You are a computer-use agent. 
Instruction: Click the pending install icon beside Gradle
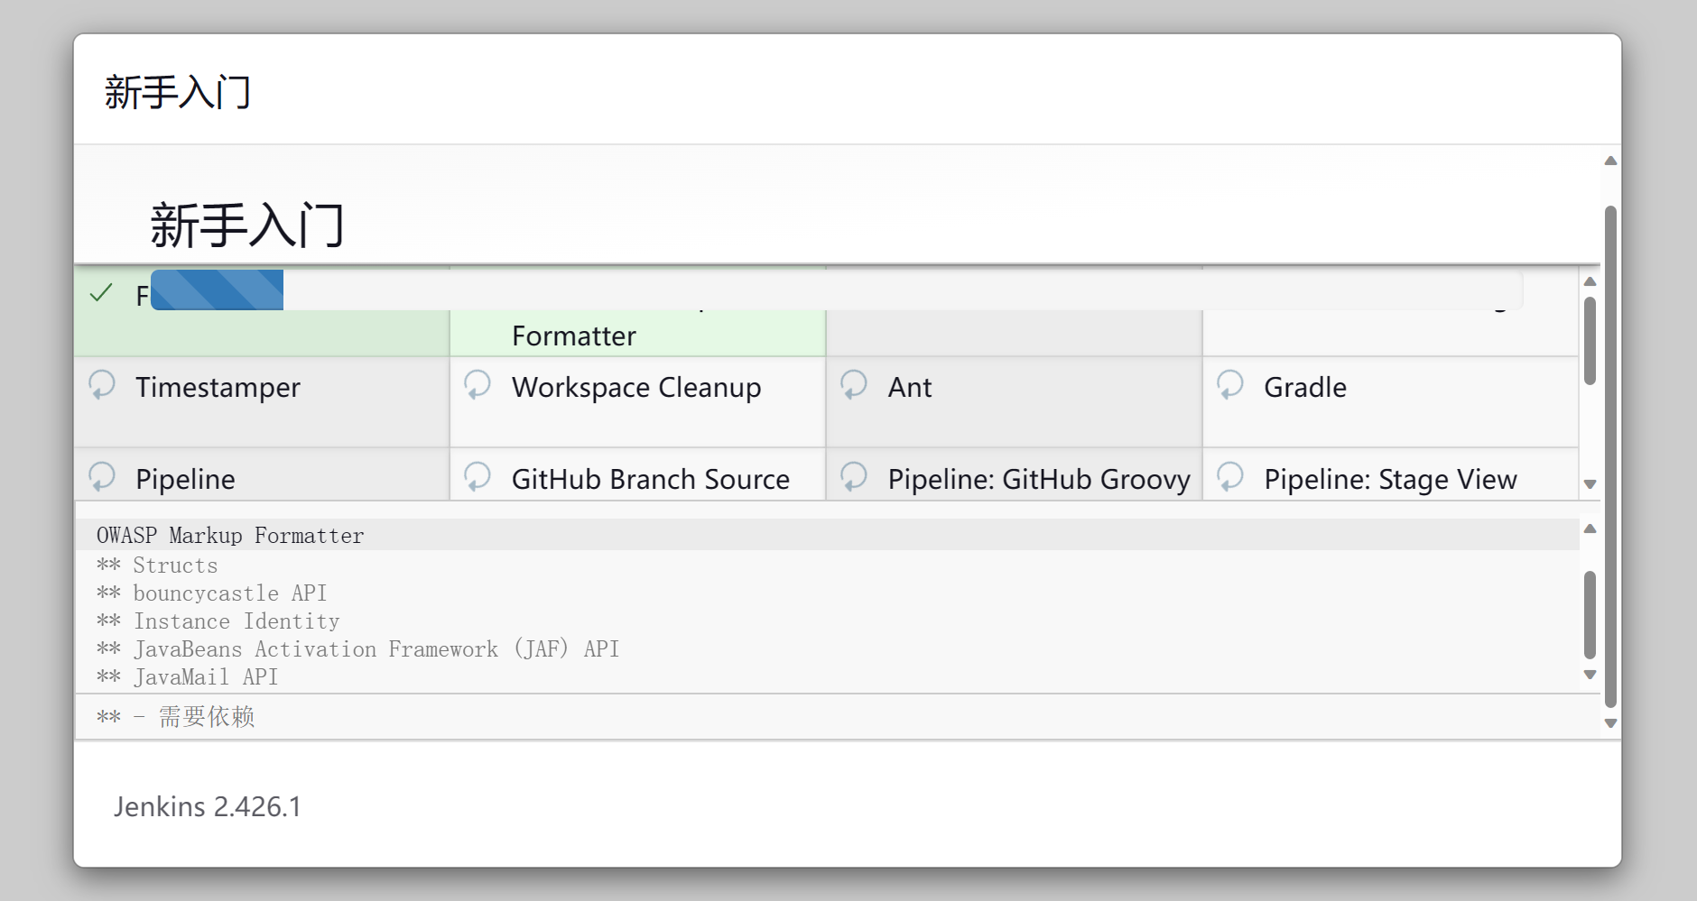[x=1230, y=385]
